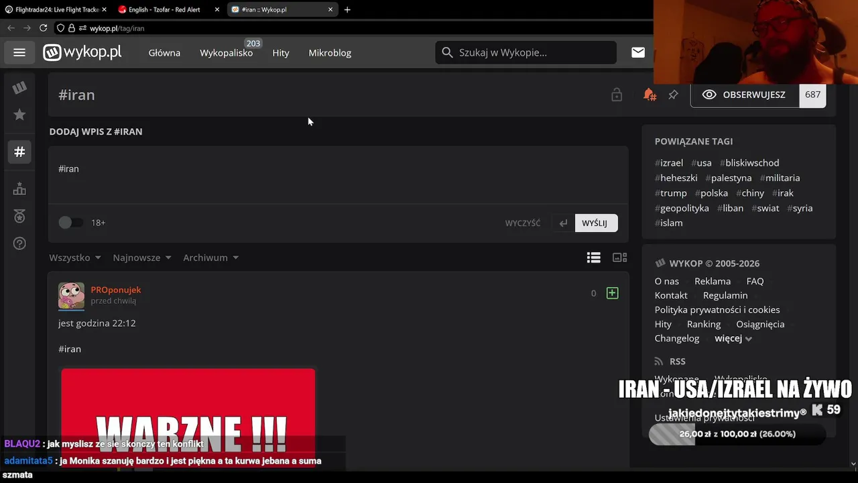
Task: Expand the więcej footer links
Action: [733, 338]
